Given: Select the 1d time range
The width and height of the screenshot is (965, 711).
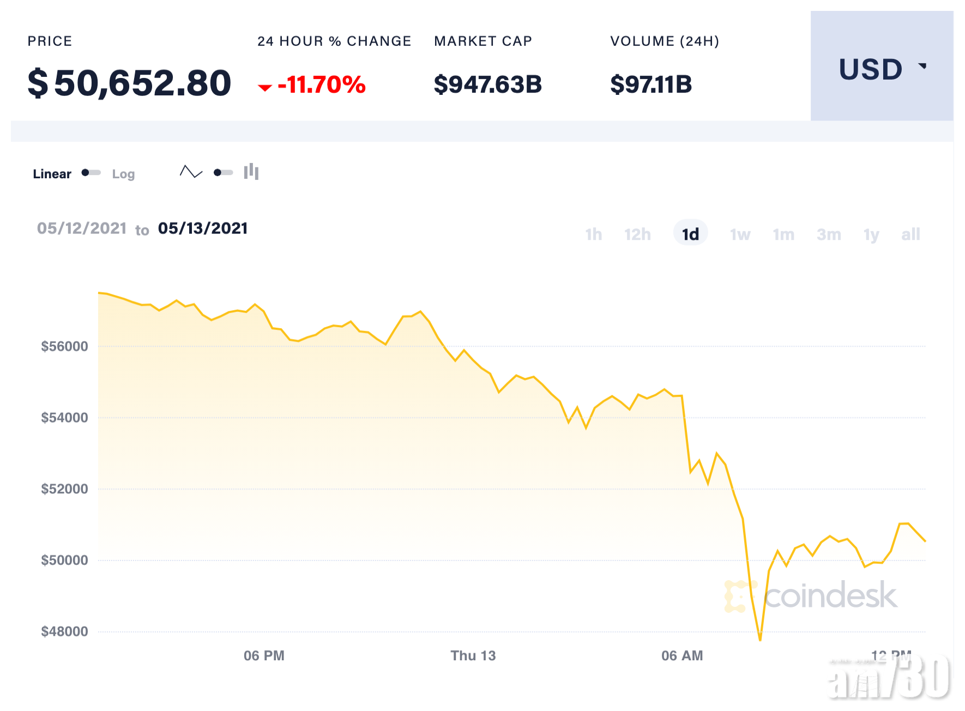Looking at the screenshot, I should coord(690,234).
